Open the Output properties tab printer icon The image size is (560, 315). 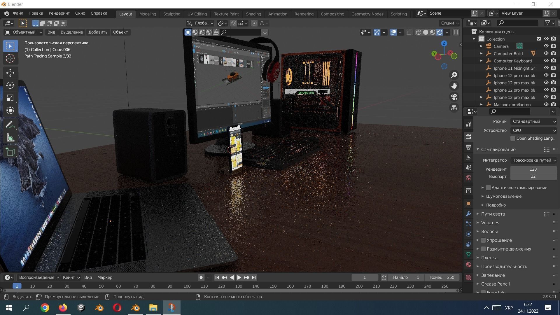468,147
